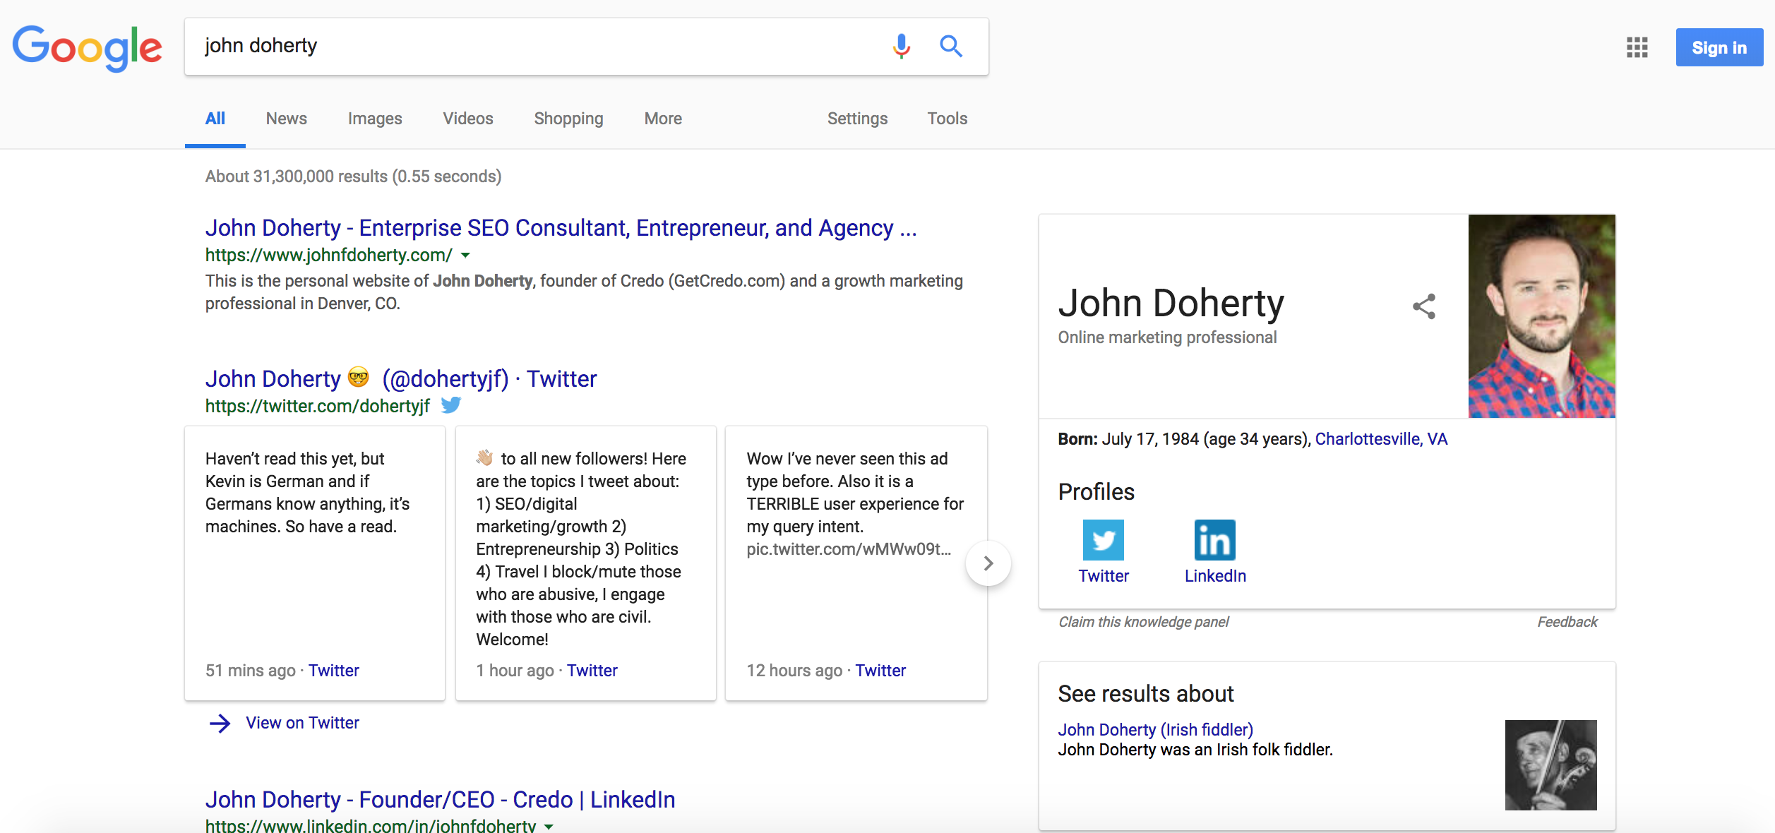Open search Tools

click(x=947, y=119)
